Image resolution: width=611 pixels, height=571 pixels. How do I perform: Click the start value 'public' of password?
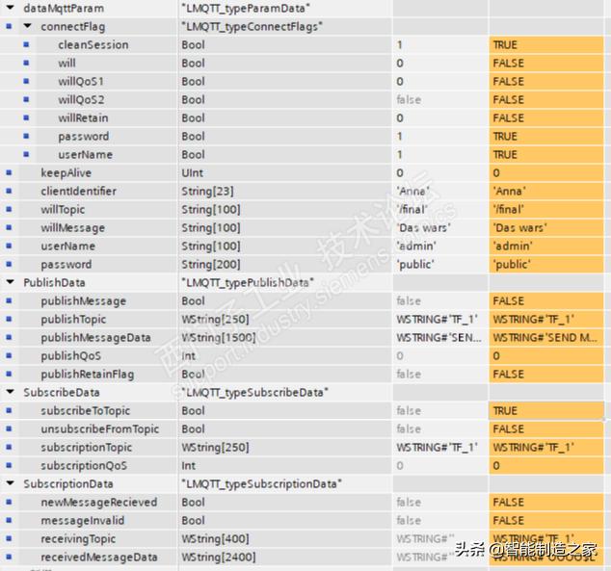tap(439, 264)
